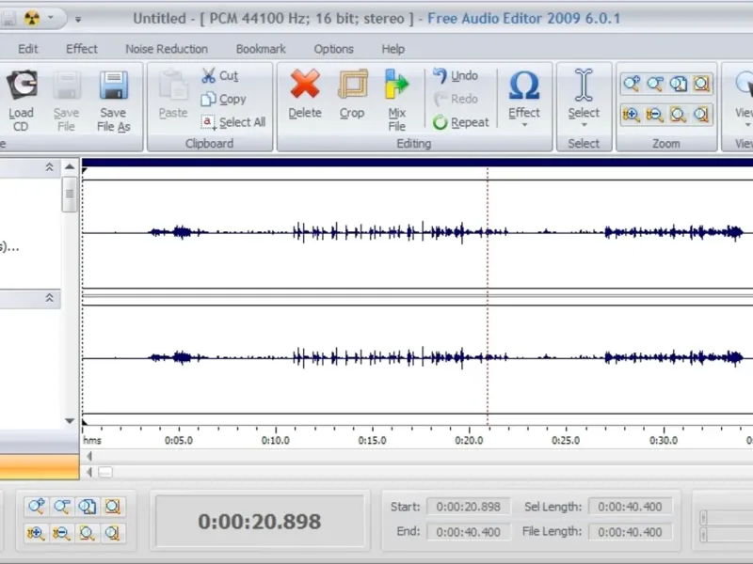
Task: Click the sidebar scrollbar down arrow
Action: tap(70, 420)
